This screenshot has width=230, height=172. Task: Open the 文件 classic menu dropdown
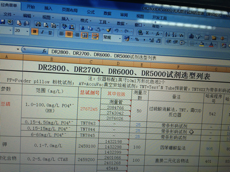click(9, 14)
